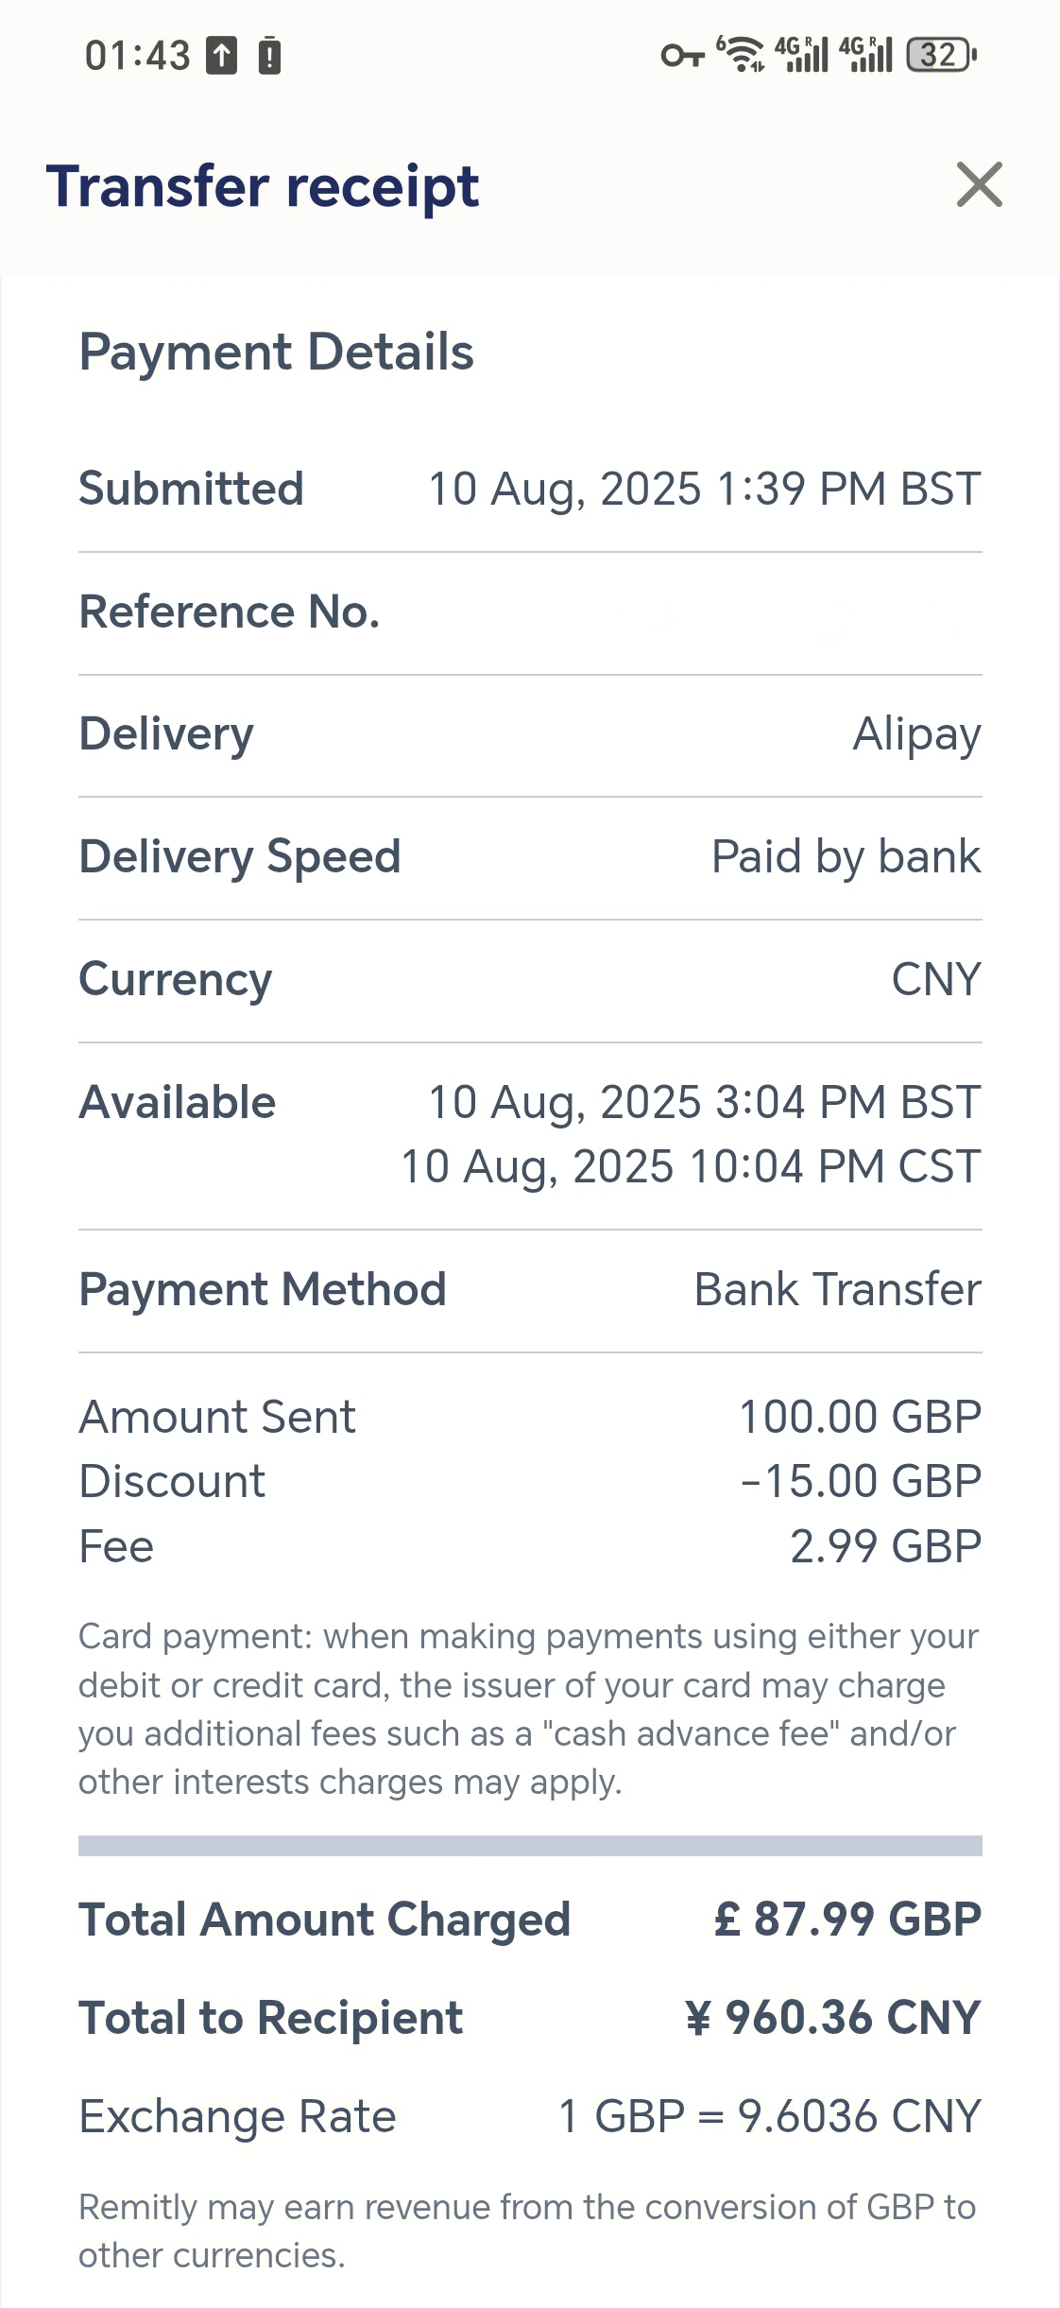1060x2308 pixels.
Task: Tap the battery level indicator
Action: [x=941, y=55]
